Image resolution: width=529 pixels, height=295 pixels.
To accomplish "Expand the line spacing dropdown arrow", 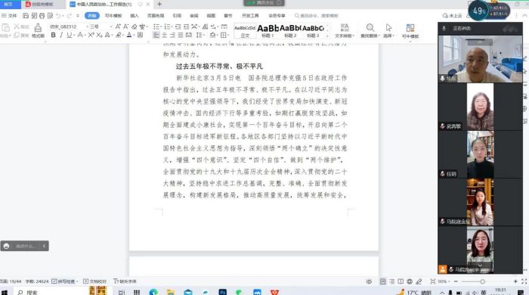I will coord(204,35).
